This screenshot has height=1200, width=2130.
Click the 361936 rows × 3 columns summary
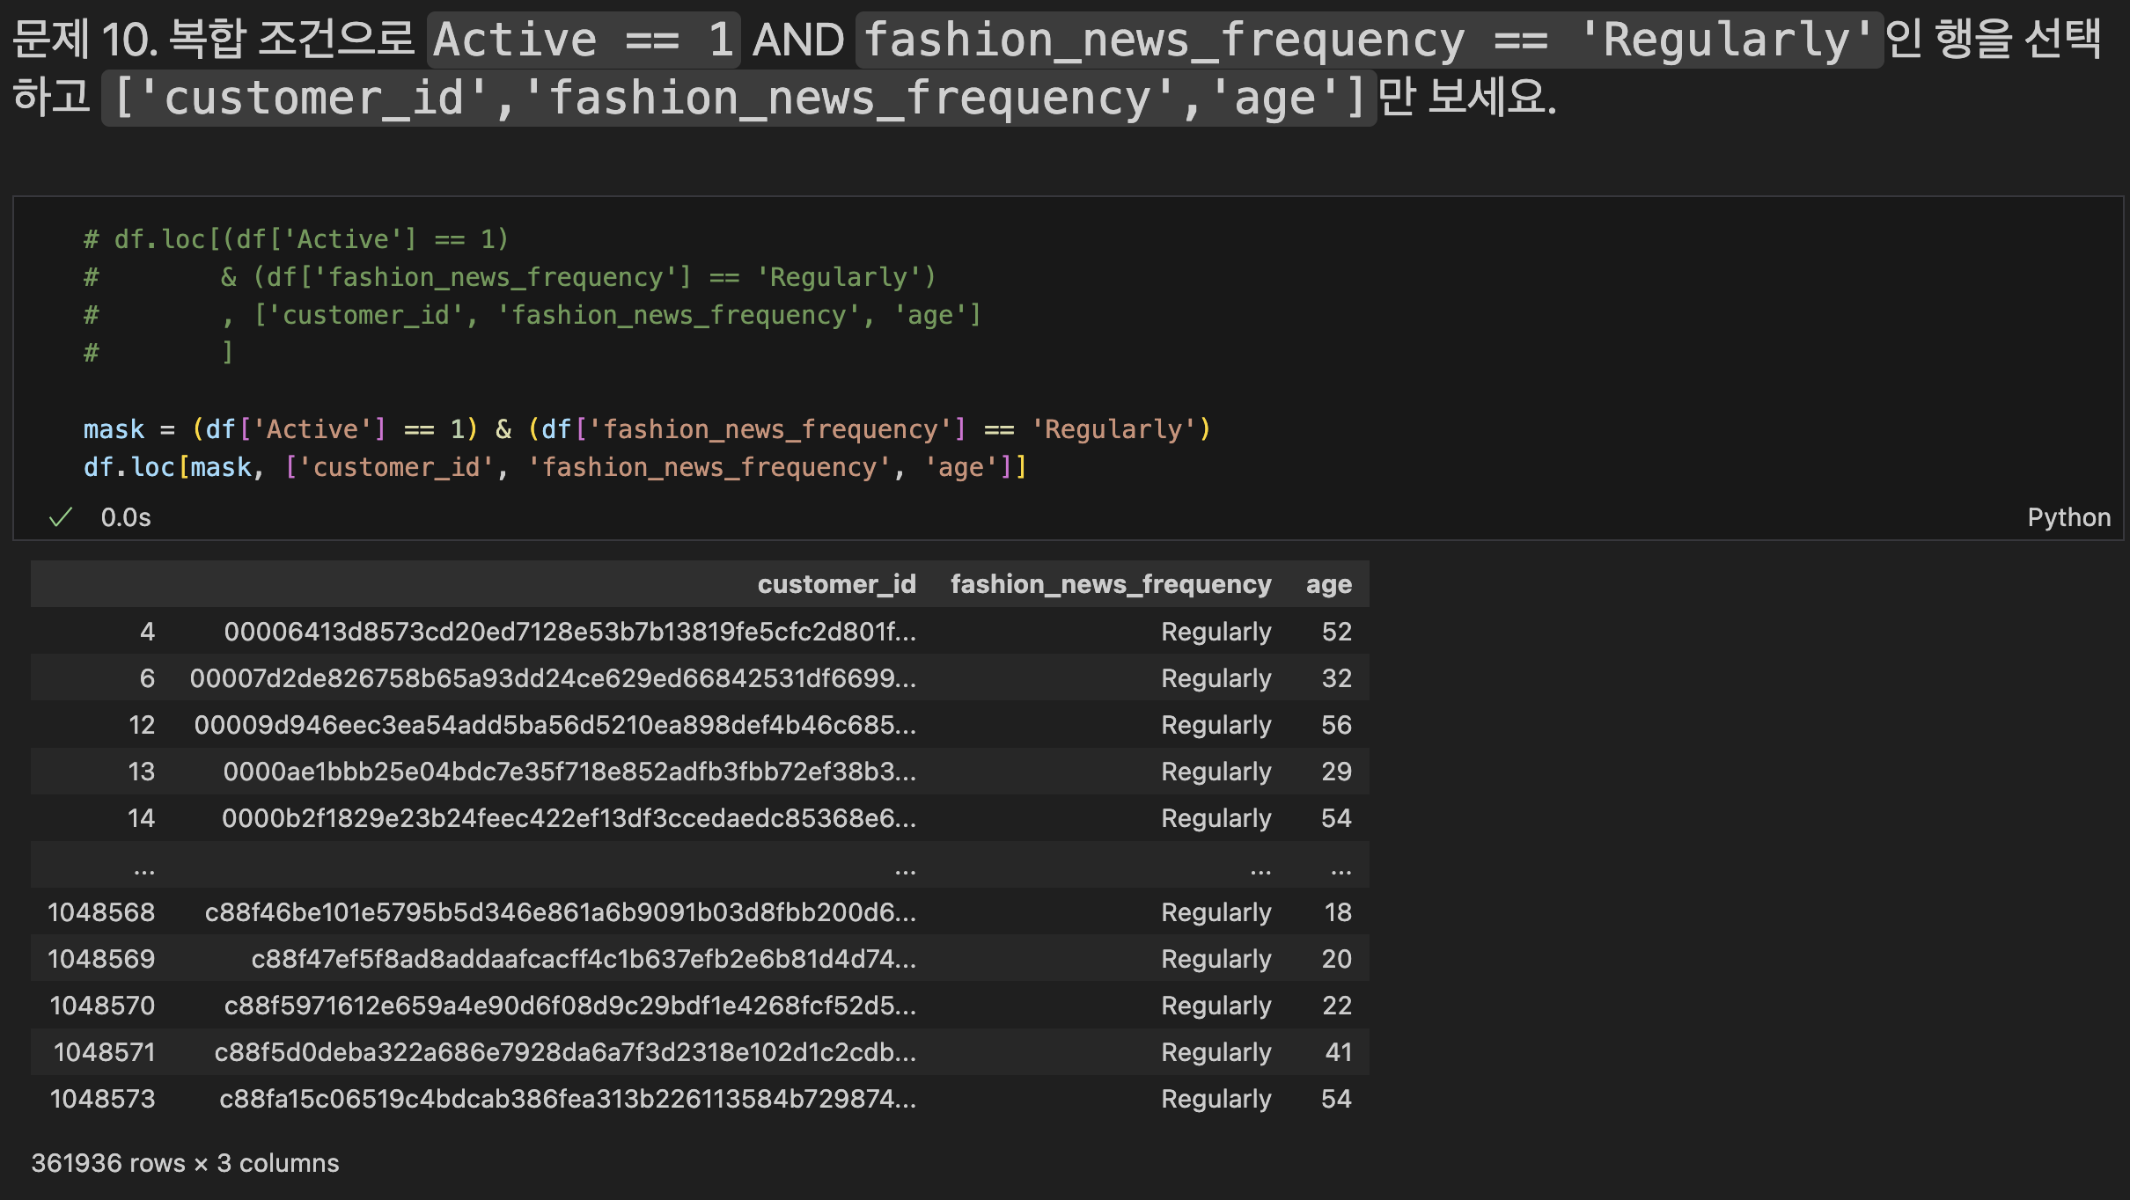(185, 1163)
